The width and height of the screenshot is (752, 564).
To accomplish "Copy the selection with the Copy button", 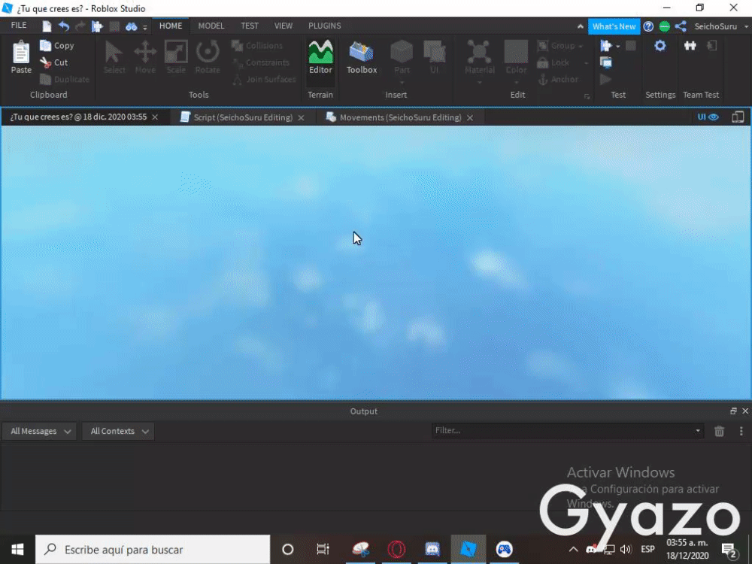I will point(57,46).
